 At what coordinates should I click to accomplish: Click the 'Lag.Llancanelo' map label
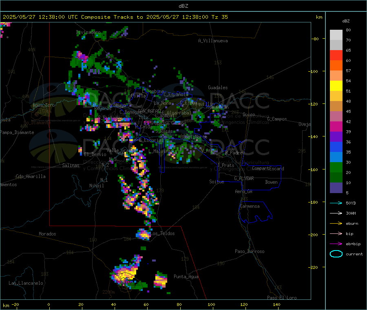click(26, 283)
